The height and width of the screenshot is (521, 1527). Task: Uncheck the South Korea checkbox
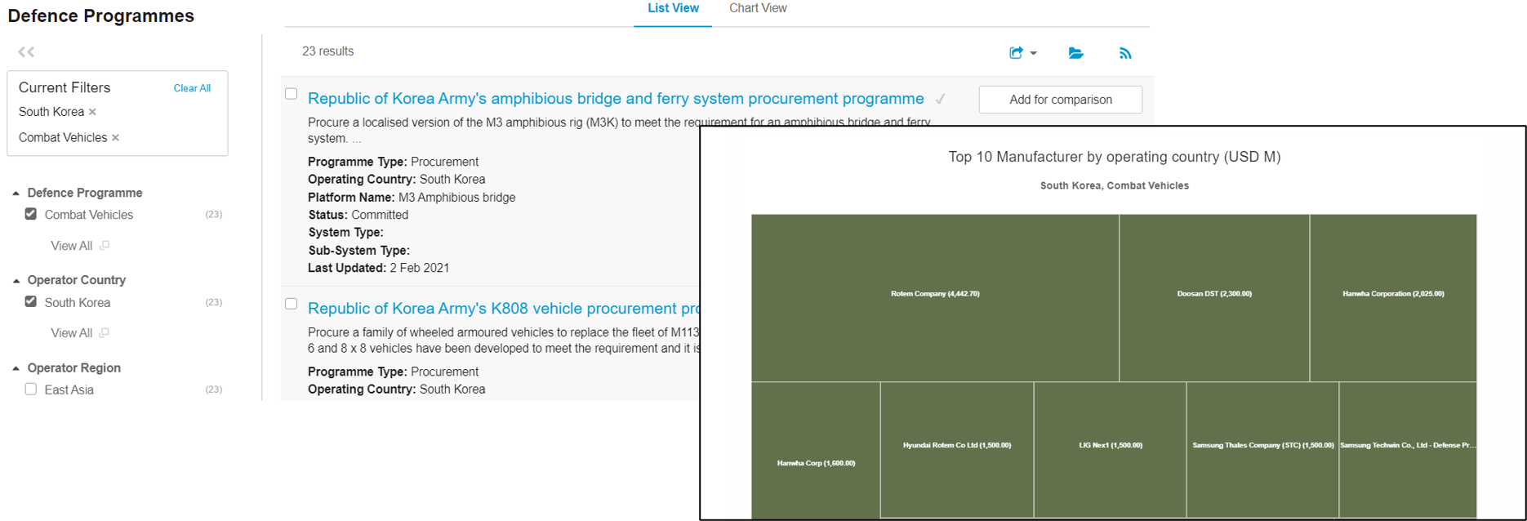pyautogui.click(x=31, y=301)
